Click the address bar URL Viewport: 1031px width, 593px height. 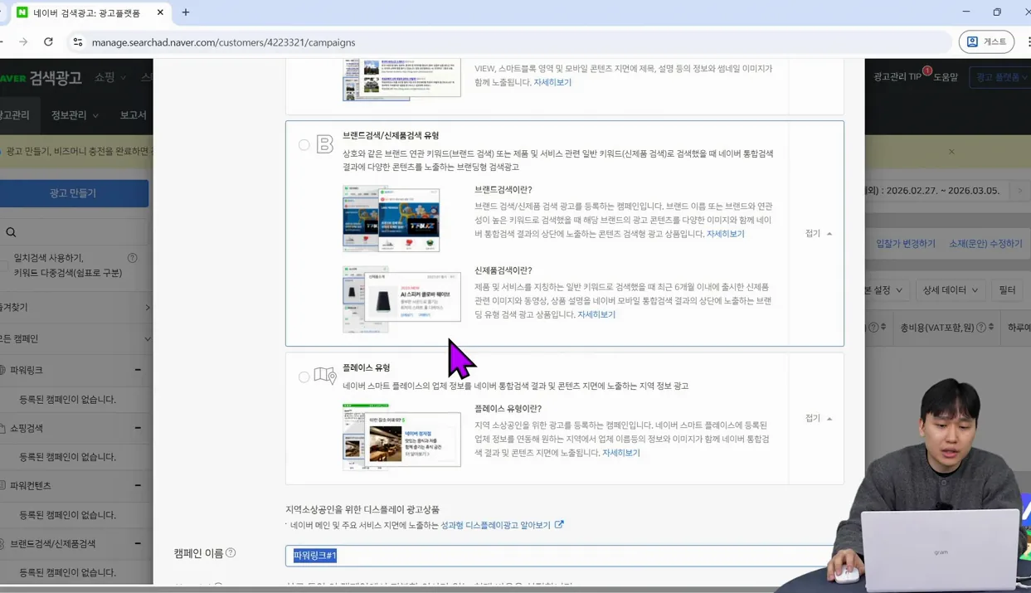click(x=223, y=42)
